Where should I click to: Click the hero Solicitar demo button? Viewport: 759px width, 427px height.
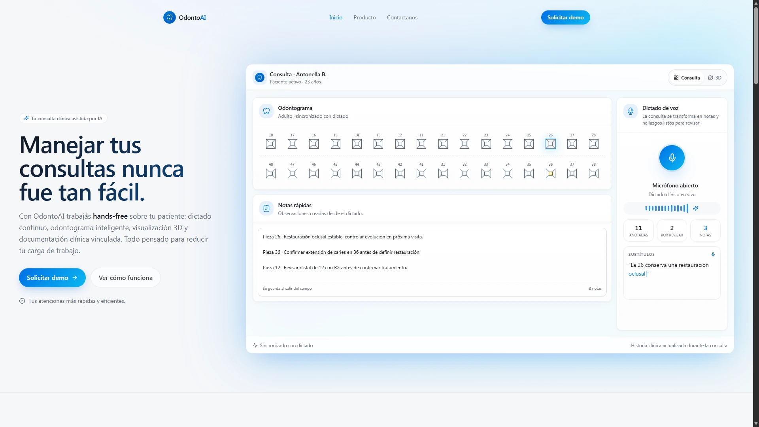pyautogui.click(x=52, y=278)
